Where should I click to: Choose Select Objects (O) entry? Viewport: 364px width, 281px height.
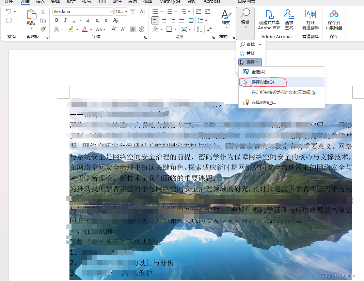(x=282, y=82)
